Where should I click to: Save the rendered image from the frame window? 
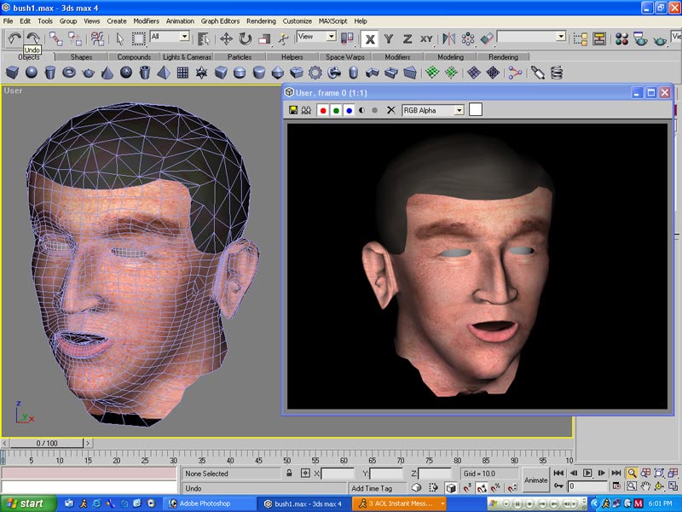pos(292,109)
